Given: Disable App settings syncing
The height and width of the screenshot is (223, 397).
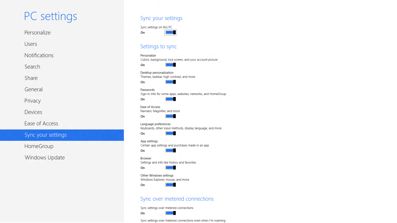Looking at the screenshot, I should (170, 150).
